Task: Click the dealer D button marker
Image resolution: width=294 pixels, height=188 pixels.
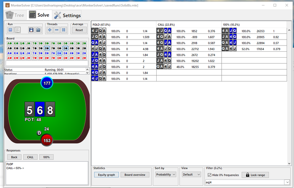Action: 39,133
